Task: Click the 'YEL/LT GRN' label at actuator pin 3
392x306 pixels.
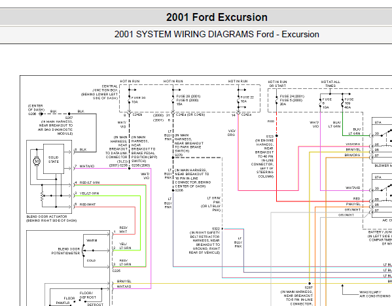Action: click(x=89, y=194)
